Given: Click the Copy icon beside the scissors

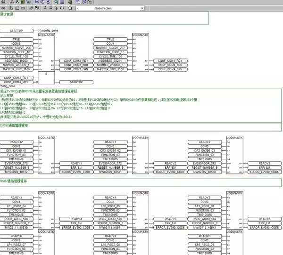Looking at the screenshot, I should [x=42, y=2].
